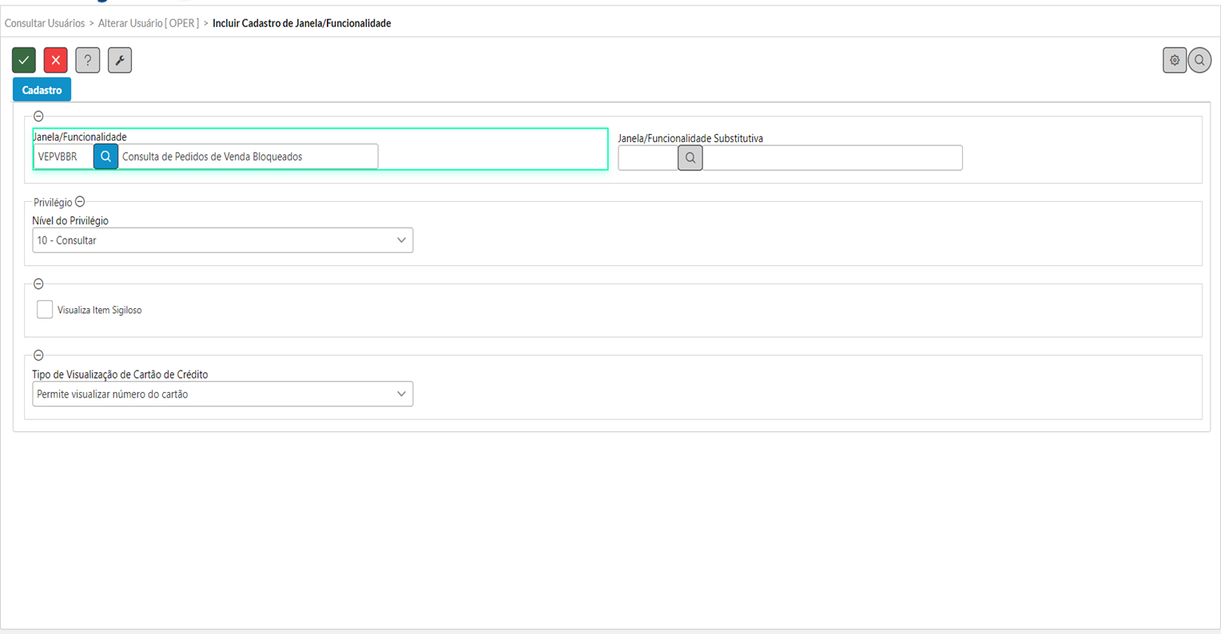Click the Consulta de Pedidos description field
This screenshot has width=1221, height=634.
click(x=248, y=157)
